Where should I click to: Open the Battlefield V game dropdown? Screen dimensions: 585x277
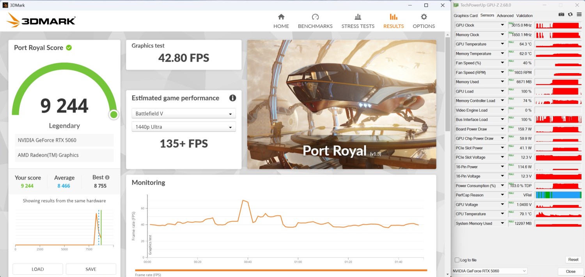[184, 114]
